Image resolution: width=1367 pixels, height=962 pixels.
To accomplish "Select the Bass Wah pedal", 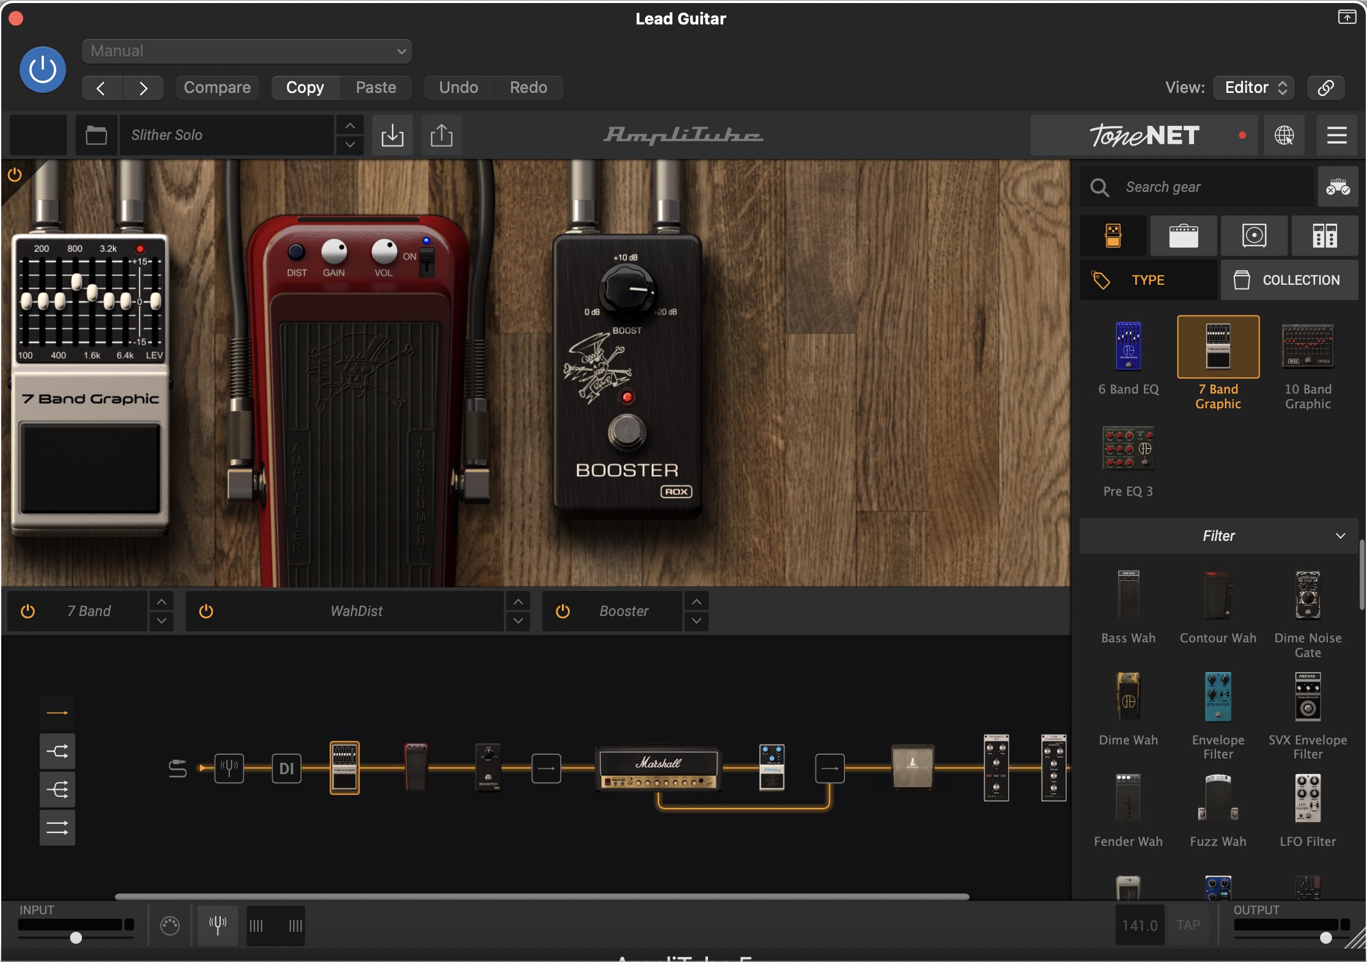I will 1128,595.
